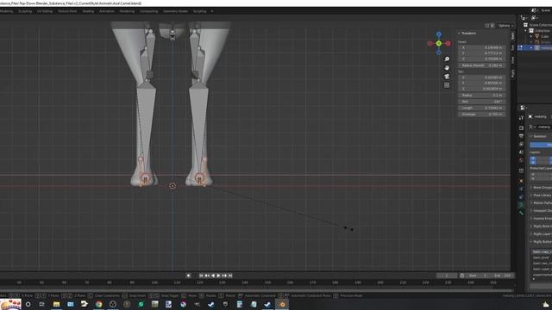Switch to the UV Editing workspace tab
Screen dimensions: 552x310
coord(45,11)
